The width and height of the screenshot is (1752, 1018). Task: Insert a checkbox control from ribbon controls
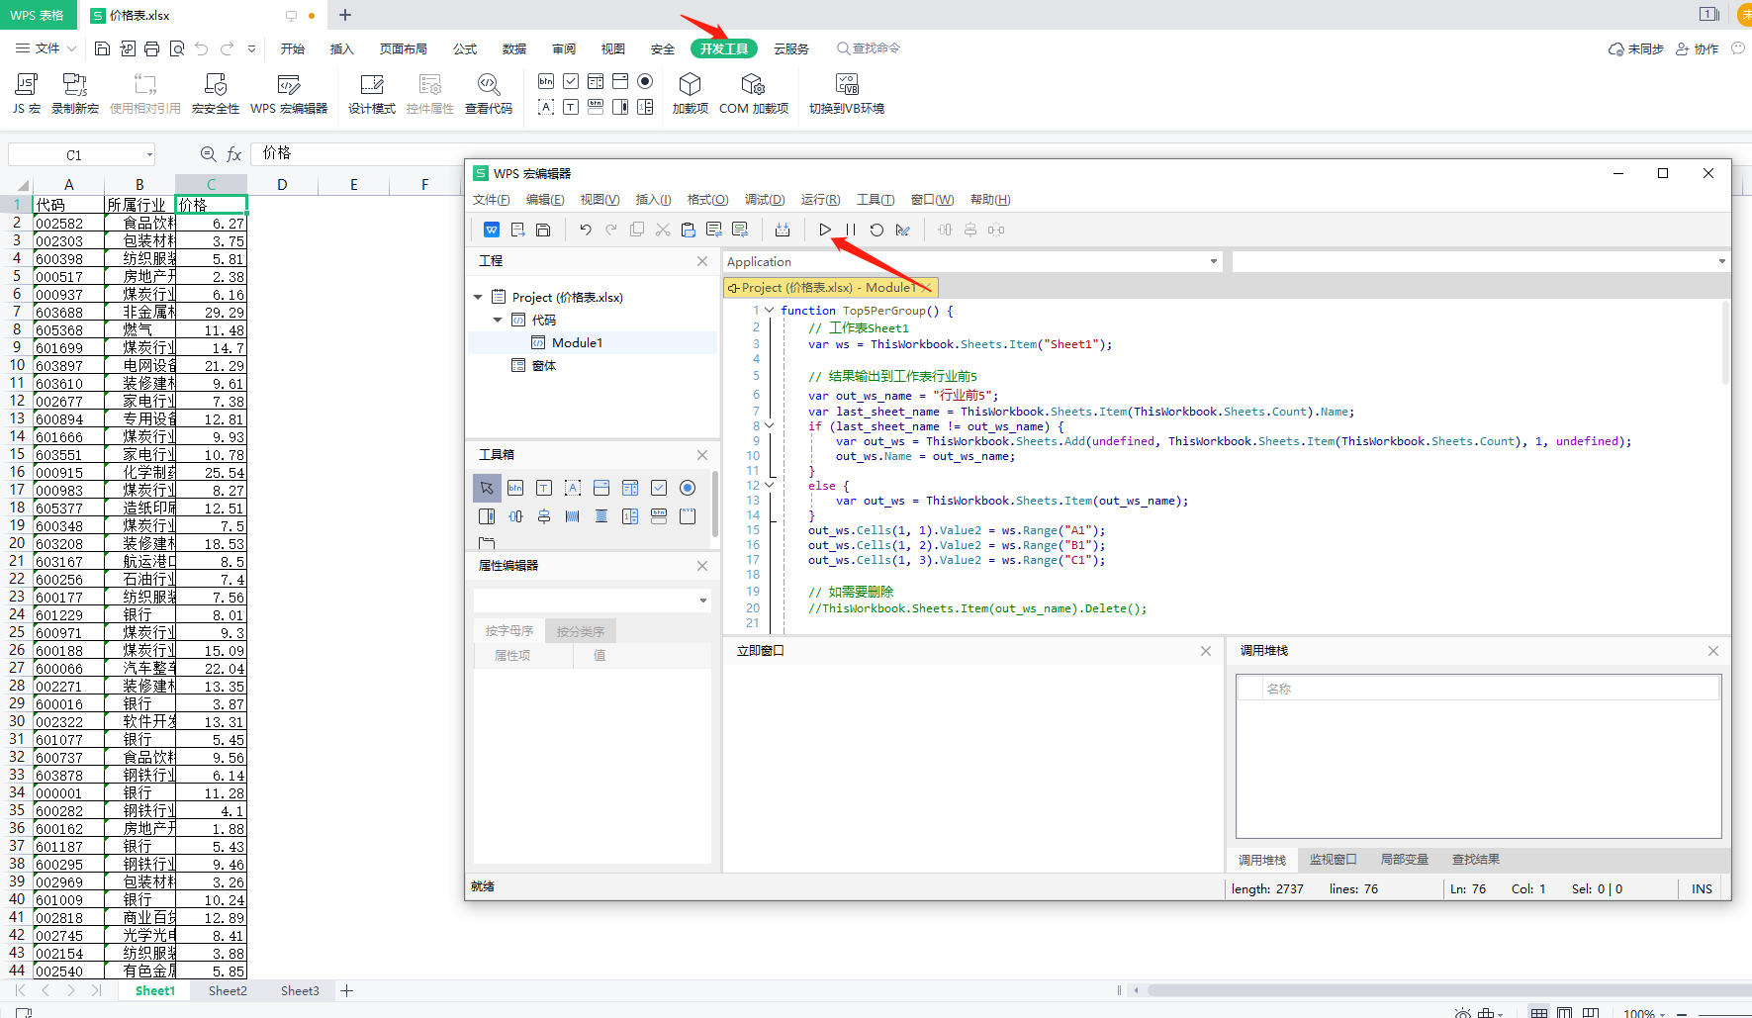tap(571, 81)
